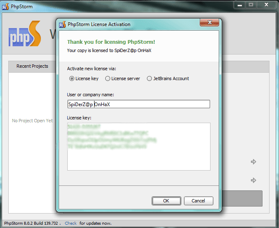This screenshot has height=228, width=279.
Task: Click the 'Thank you for licensing PhpStorm!' heading
Action: pos(111,42)
